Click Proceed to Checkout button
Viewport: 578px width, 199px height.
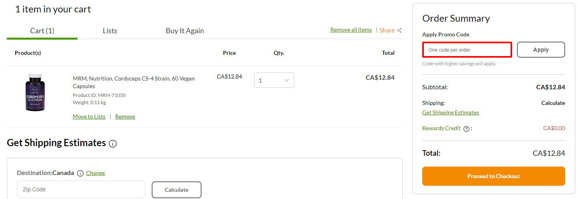pyautogui.click(x=493, y=176)
